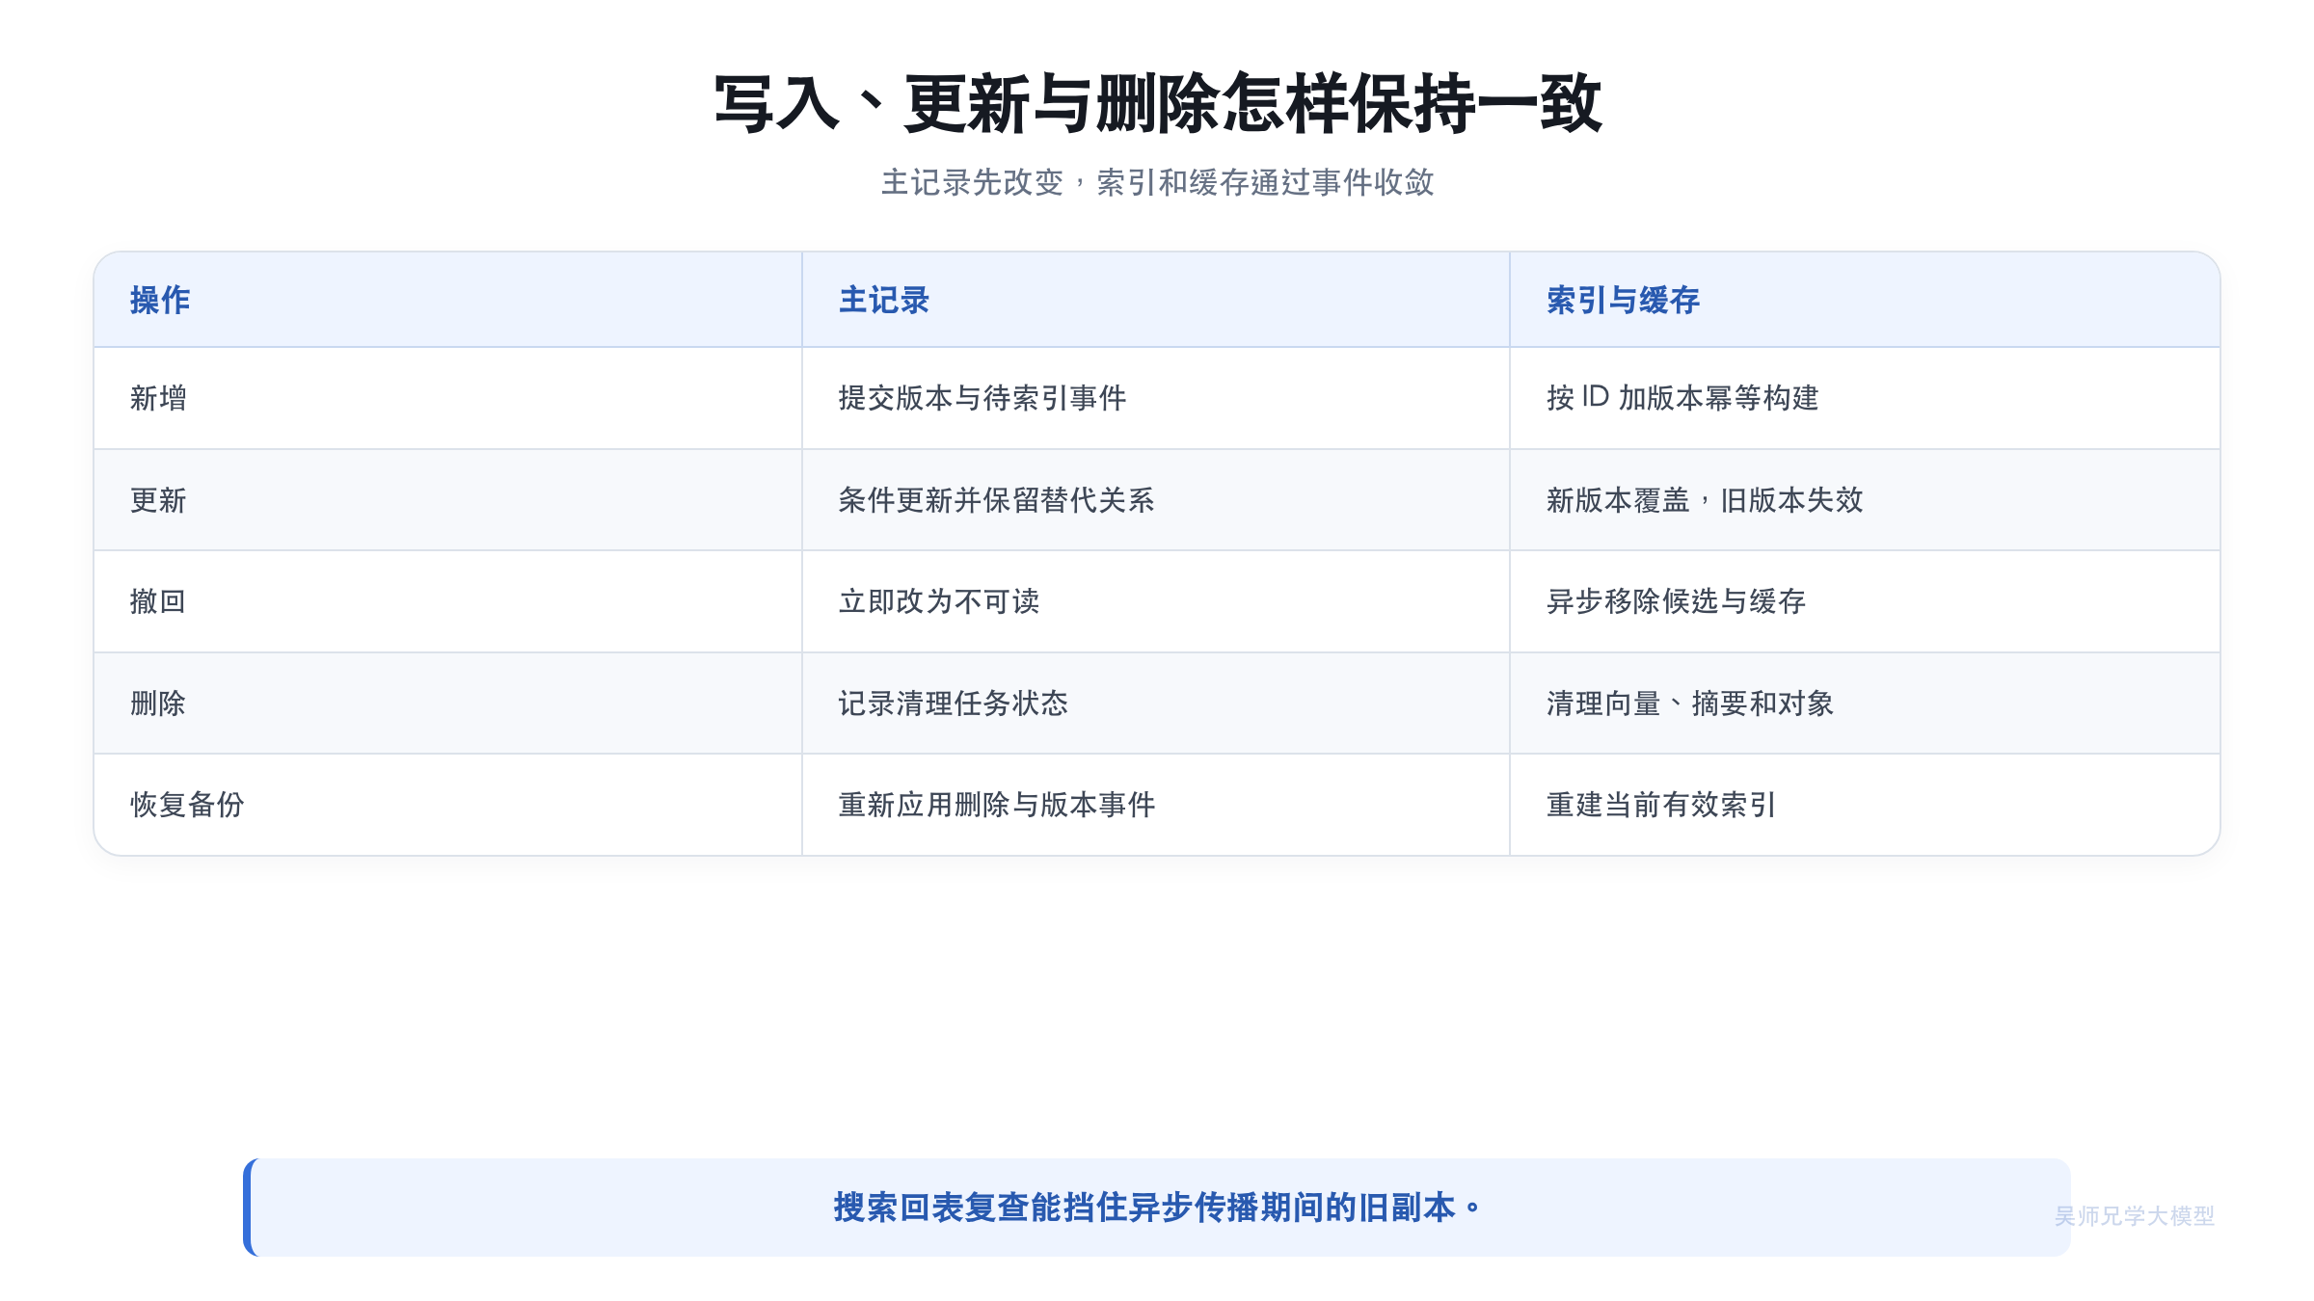Select the 更新 row cell
Viewport: 2314px width, 1301px height.
coord(448,500)
